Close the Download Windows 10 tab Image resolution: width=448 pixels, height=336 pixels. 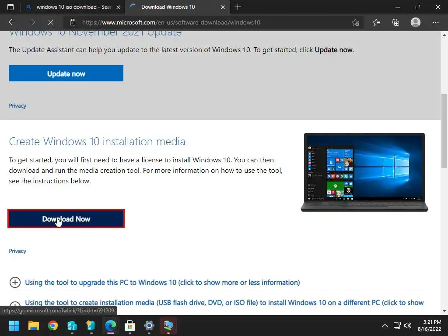(x=223, y=7)
